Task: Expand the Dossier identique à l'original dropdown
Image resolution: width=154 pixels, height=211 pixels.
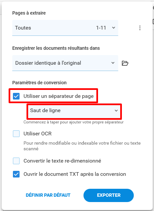Action: [x=65, y=63]
